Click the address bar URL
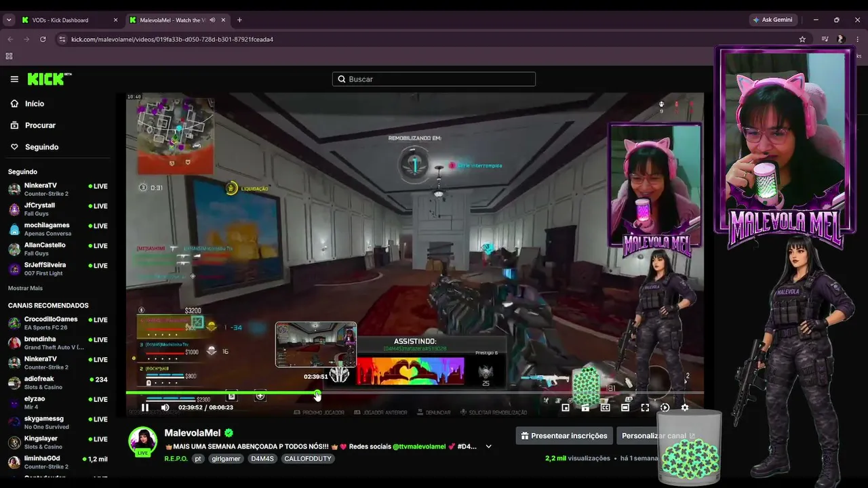 point(172,39)
